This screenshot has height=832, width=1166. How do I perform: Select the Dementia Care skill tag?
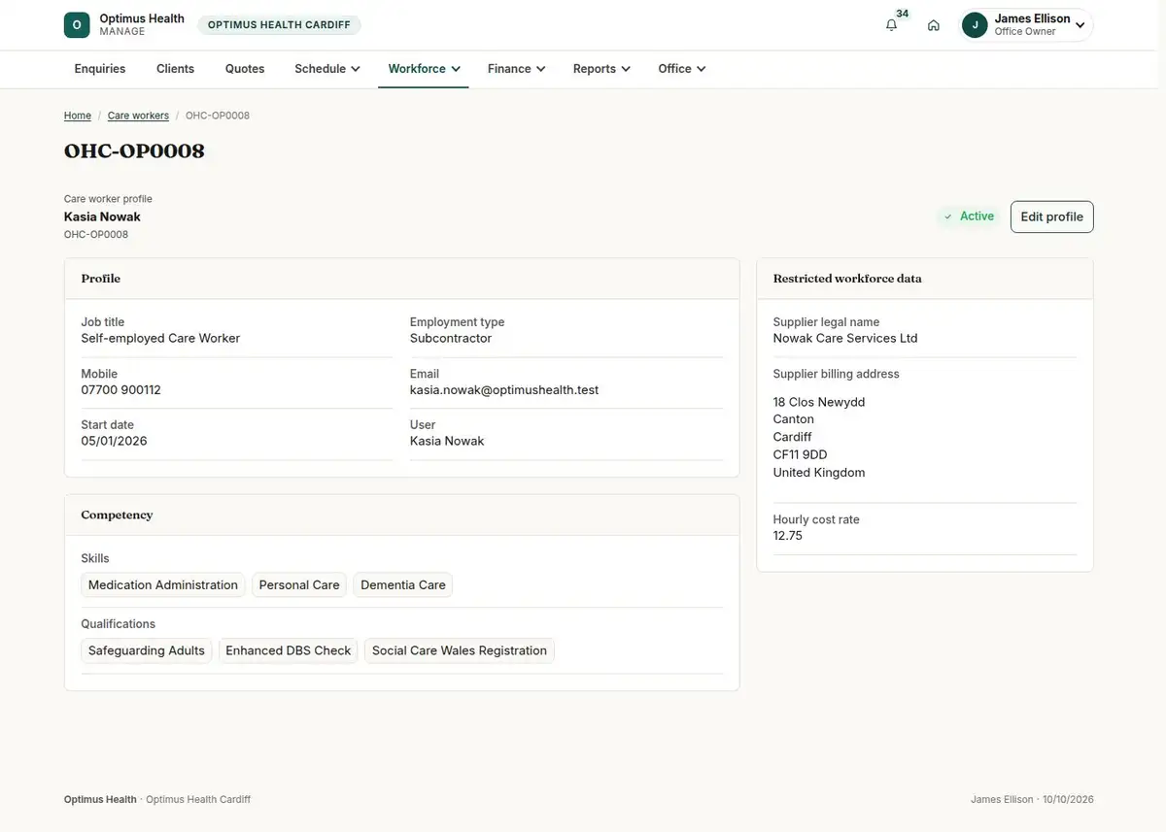tap(403, 585)
